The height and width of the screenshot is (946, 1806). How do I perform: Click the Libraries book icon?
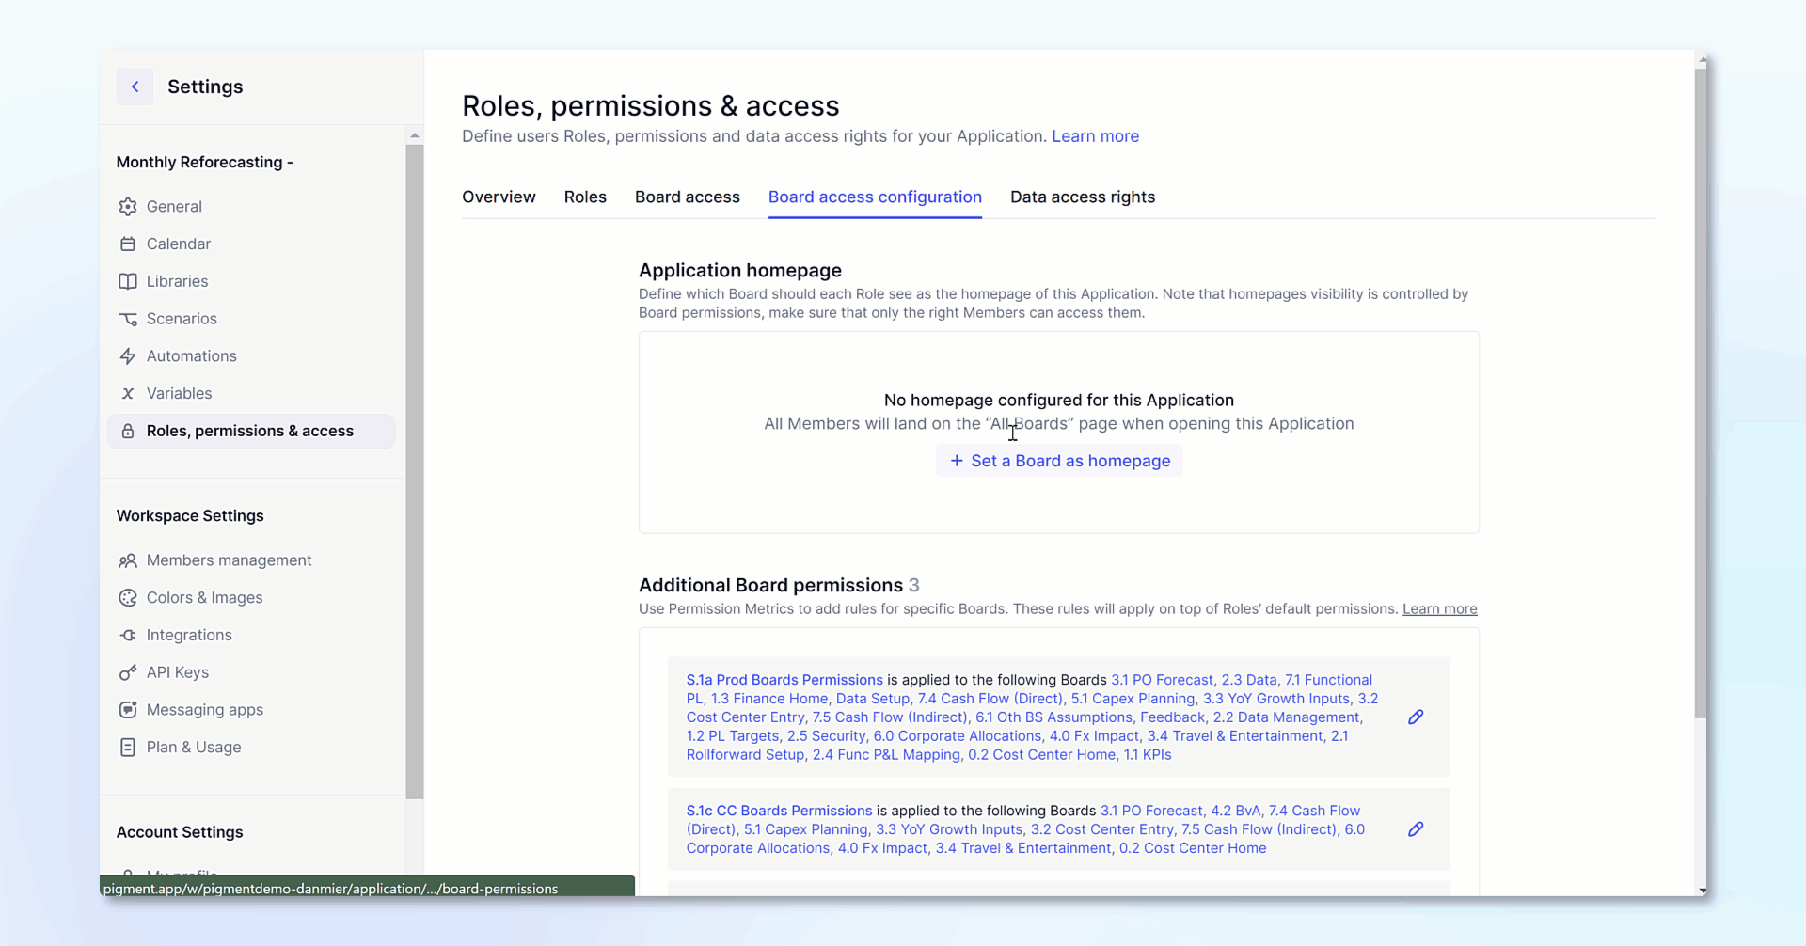click(x=128, y=281)
